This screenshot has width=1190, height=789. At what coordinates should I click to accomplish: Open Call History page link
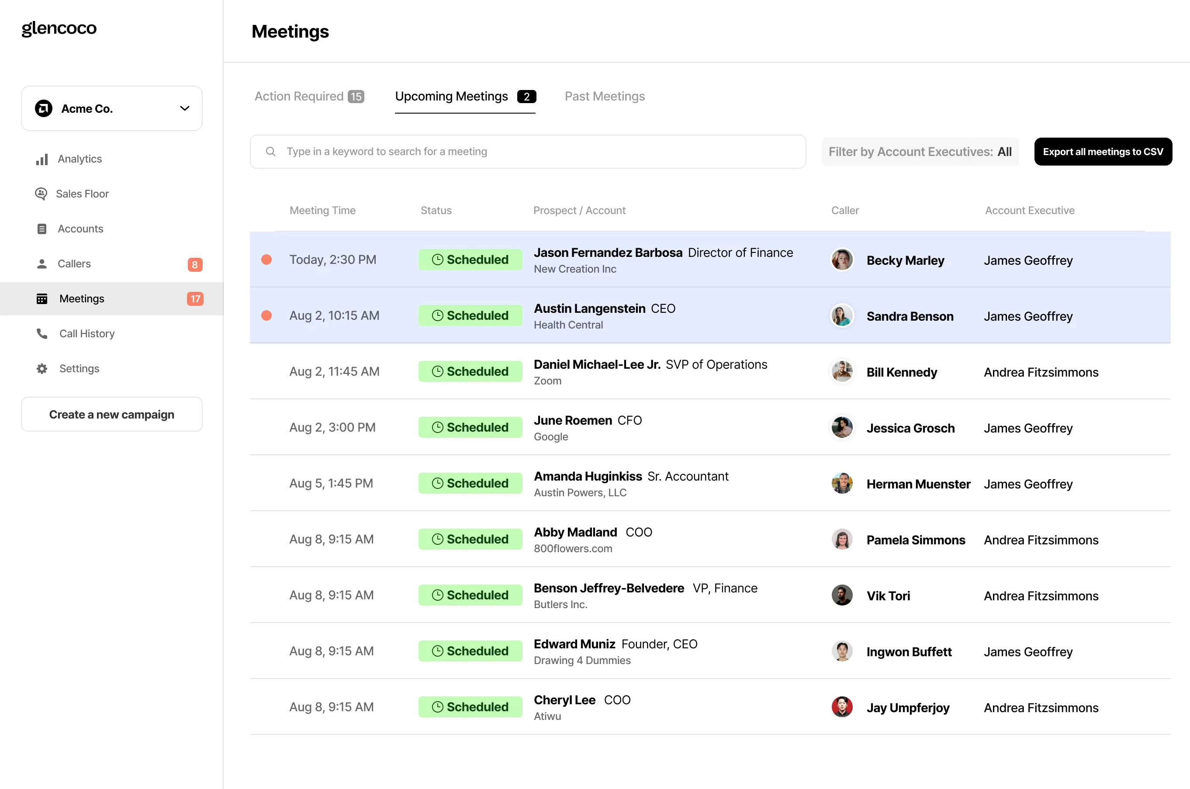87,334
